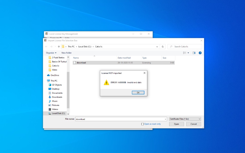Open Documents in the navigation pane
The image size is (245, 153).
55,93
